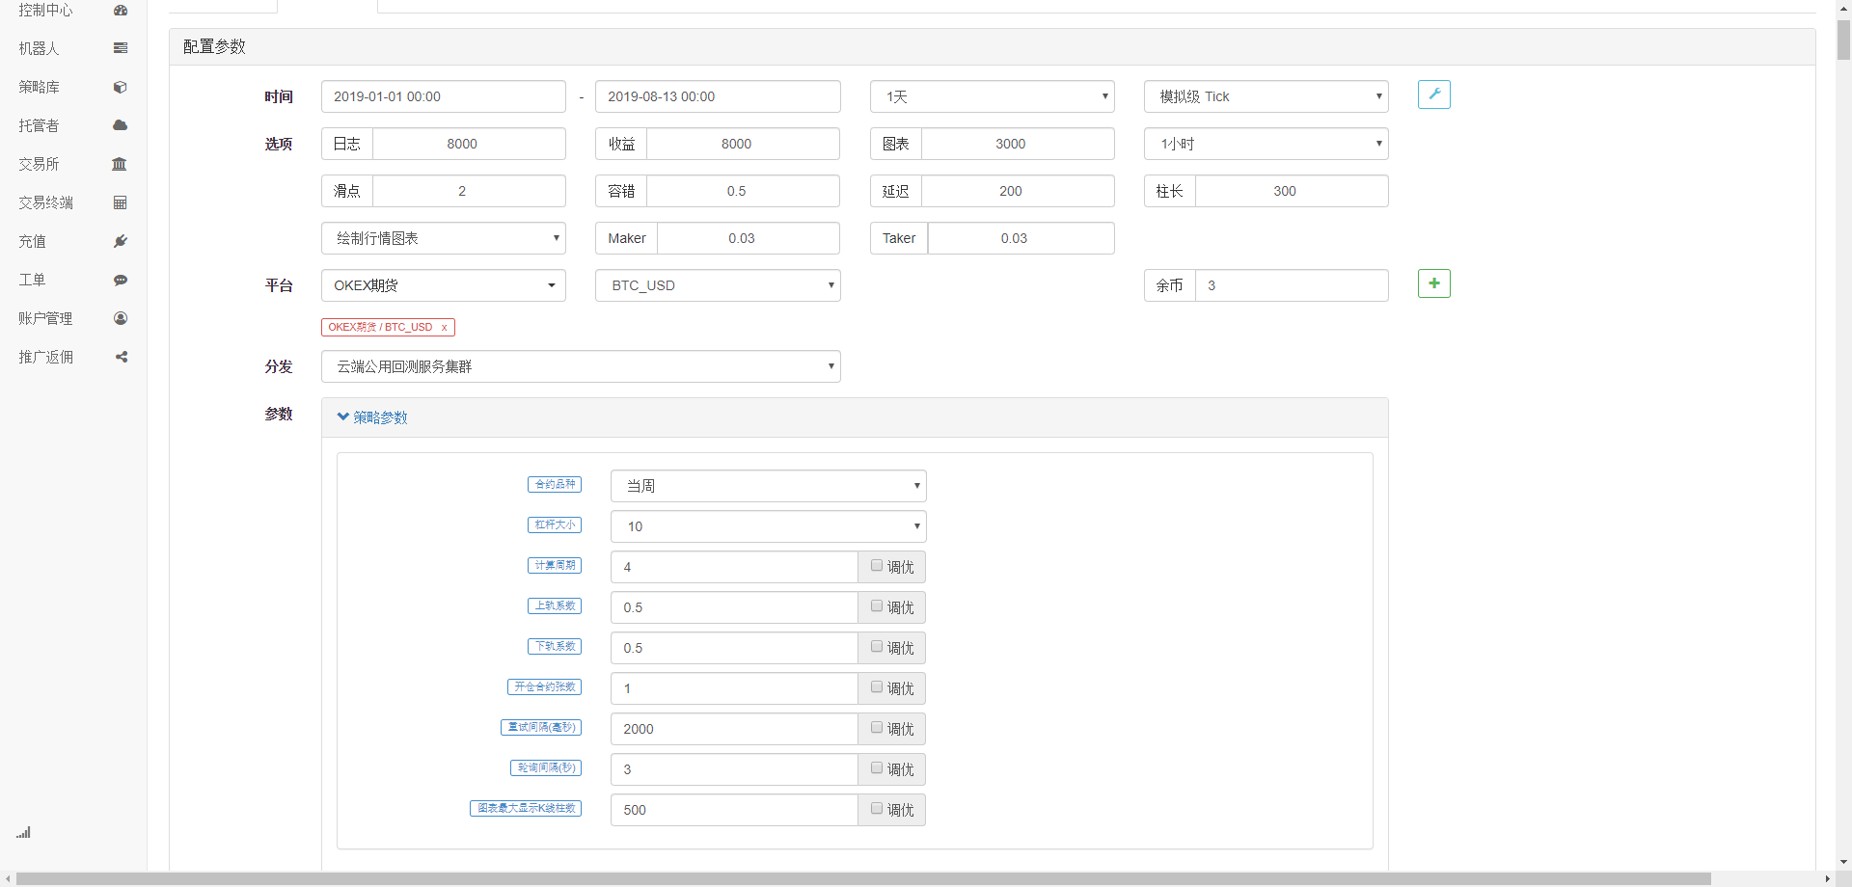The image size is (1852, 887).
Task: Remove the OKEX期货 / BTC_USD tag
Action: point(444,328)
